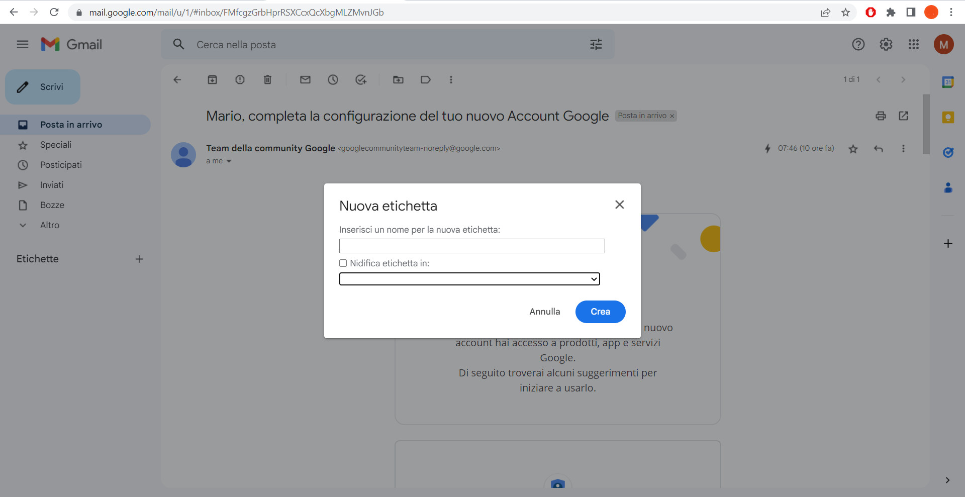965x497 pixels.
Task: Archive the open email
Action: [212, 79]
